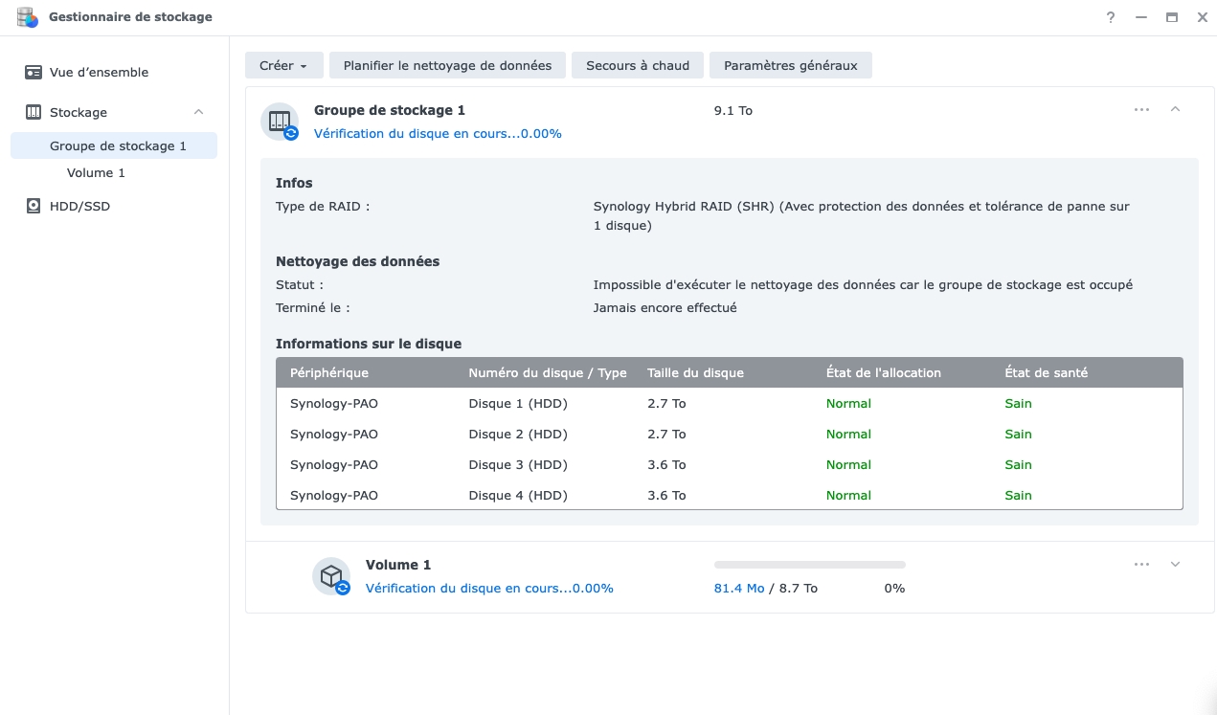This screenshot has width=1217, height=715.
Task: Click the Secours à chaud button
Action: coord(637,65)
